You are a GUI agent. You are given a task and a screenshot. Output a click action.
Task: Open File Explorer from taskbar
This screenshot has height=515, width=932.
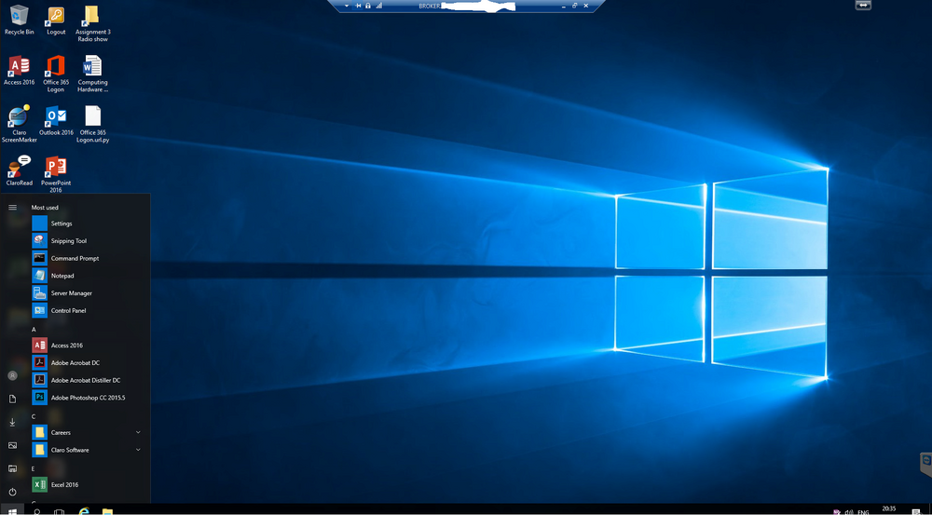pyautogui.click(x=107, y=511)
